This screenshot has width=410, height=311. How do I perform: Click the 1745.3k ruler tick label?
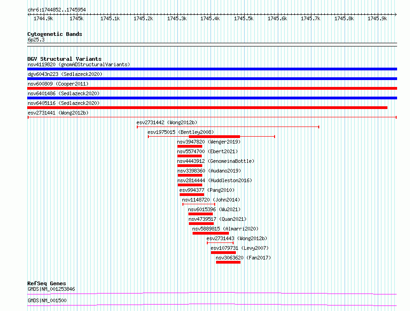coord(177,18)
